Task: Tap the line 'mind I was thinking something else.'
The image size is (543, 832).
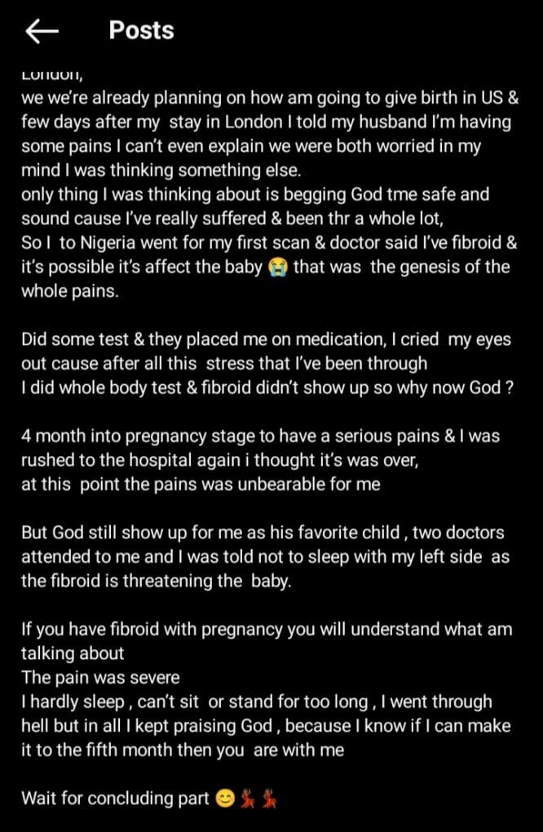Action: [161, 170]
